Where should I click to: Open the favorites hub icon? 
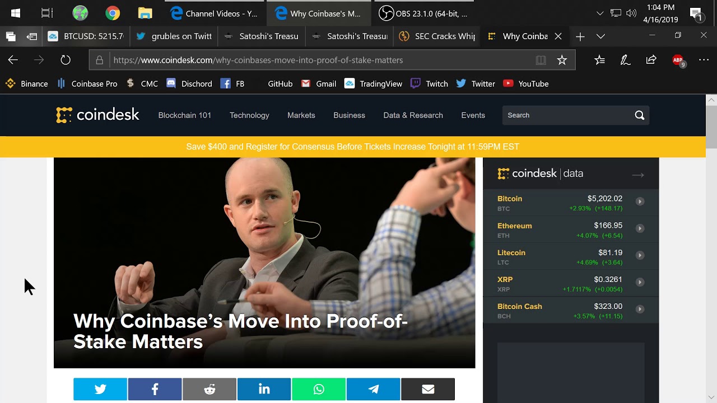point(599,60)
